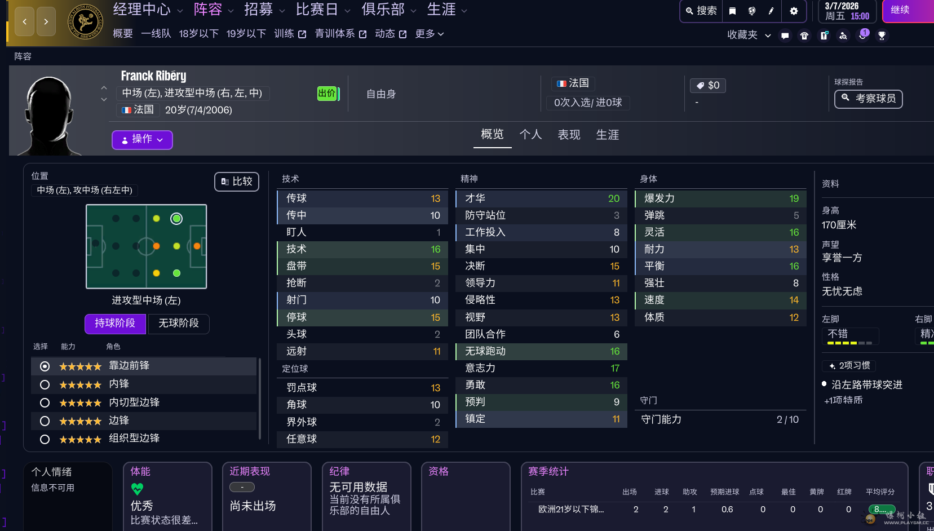Switch to the 表现 tab
934x531 pixels.
569,135
